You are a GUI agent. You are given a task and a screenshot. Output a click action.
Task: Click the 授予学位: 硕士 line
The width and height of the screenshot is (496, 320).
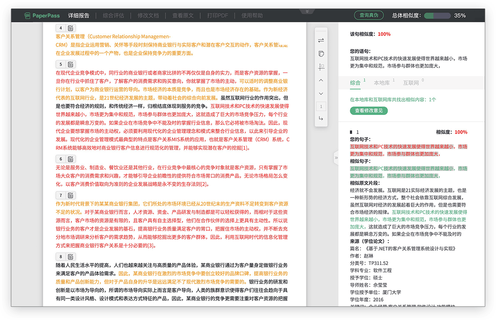(x=366, y=277)
